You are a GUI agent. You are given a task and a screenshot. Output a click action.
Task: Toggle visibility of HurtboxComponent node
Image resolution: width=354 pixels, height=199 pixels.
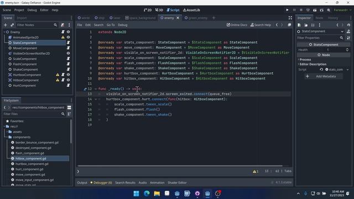coord(68,75)
